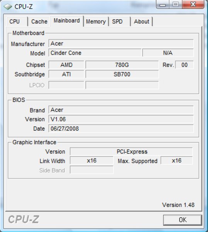The width and height of the screenshot is (208, 232).
Task: Open the Cache tab
Action: tap(39, 22)
